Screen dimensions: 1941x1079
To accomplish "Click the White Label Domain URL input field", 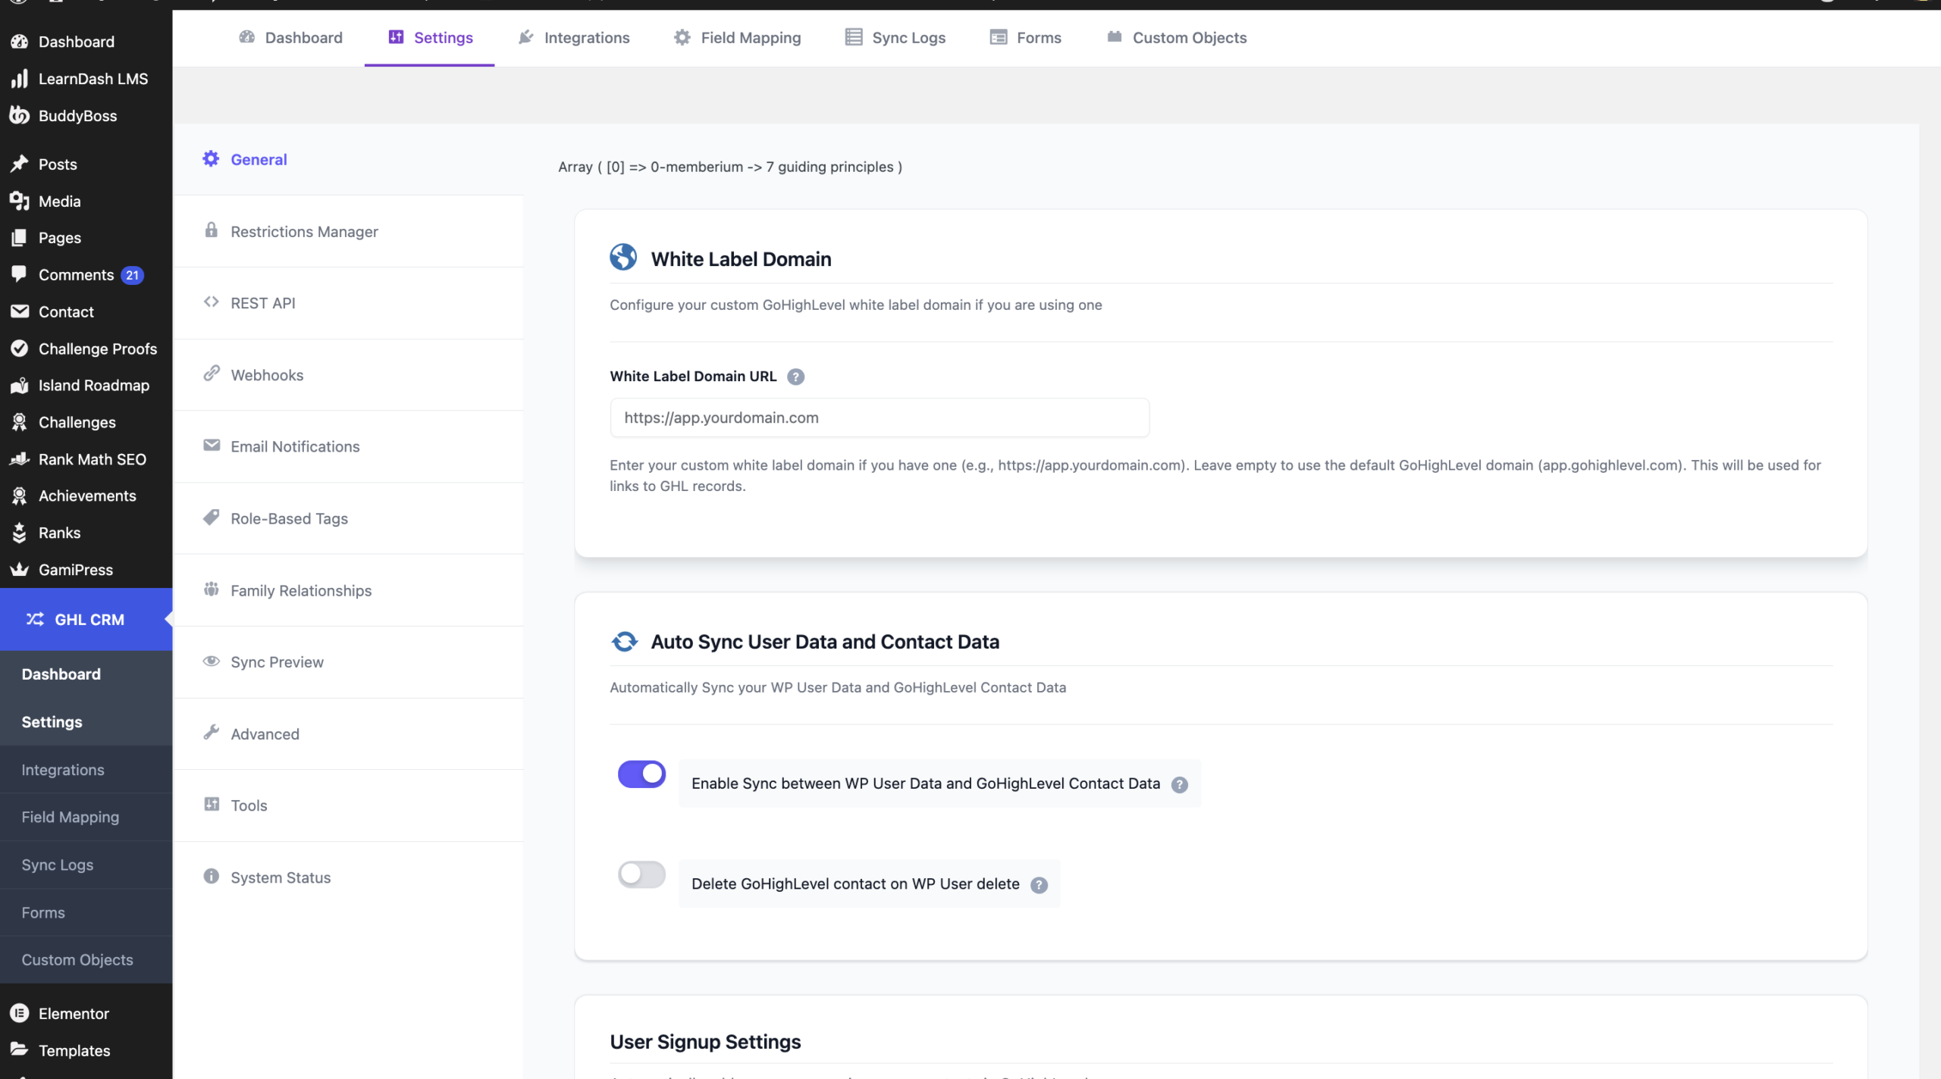I will (880, 418).
